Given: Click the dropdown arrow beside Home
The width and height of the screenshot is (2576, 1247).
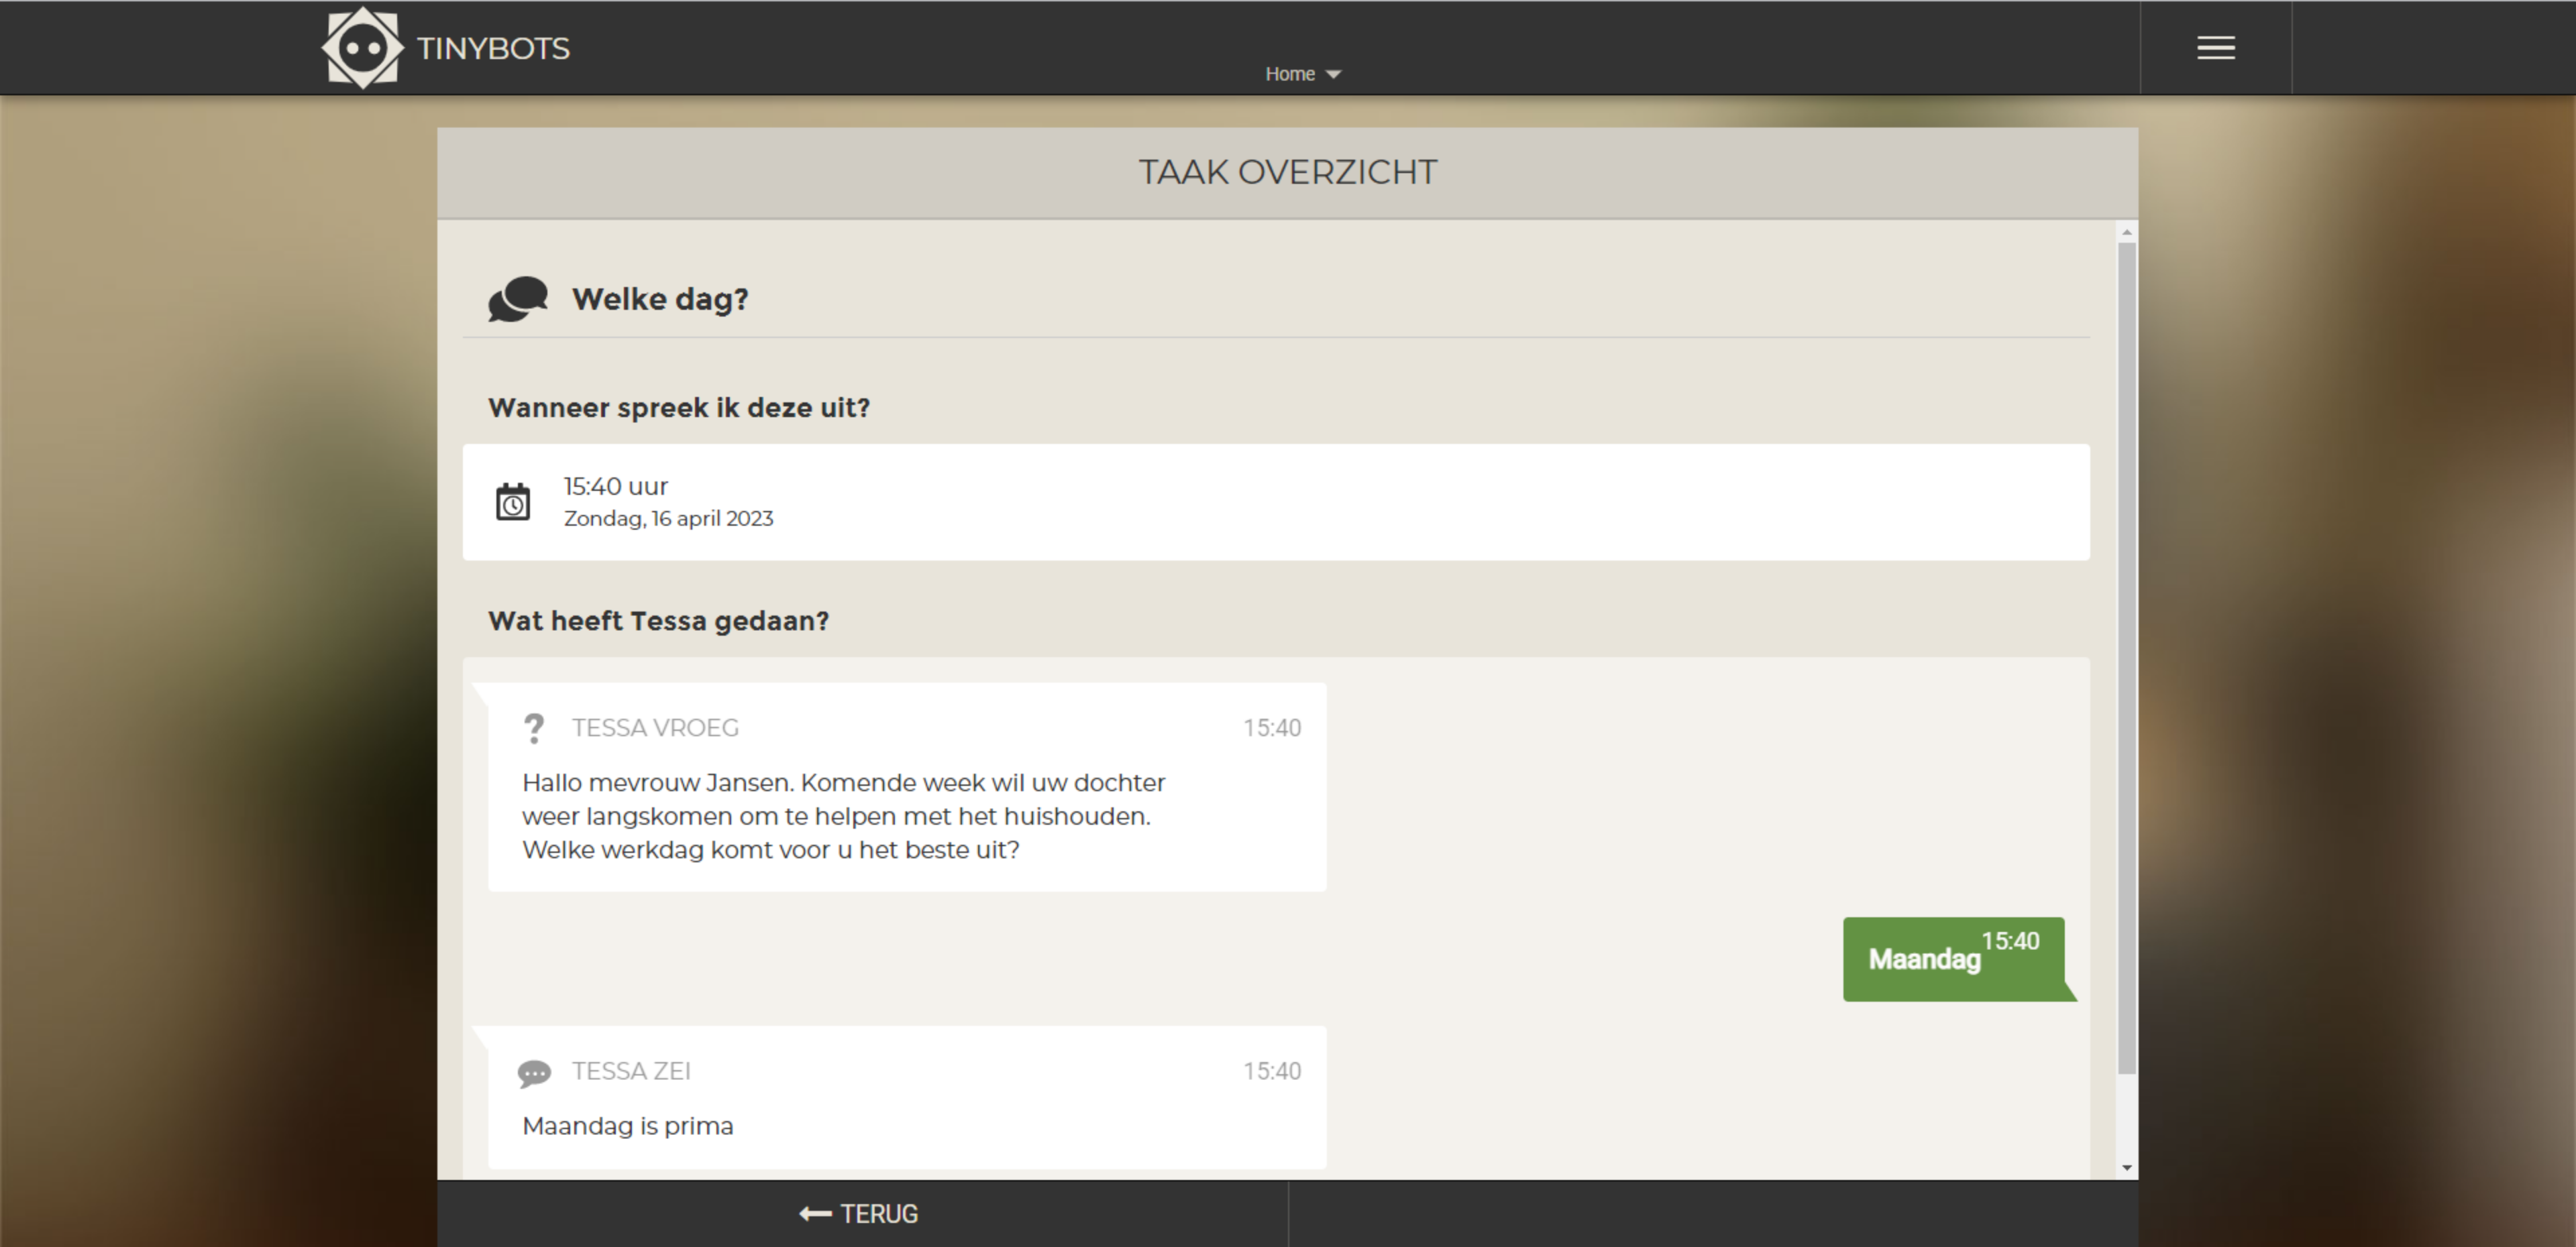Looking at the screenshot, I should [x=1333, y=75].
